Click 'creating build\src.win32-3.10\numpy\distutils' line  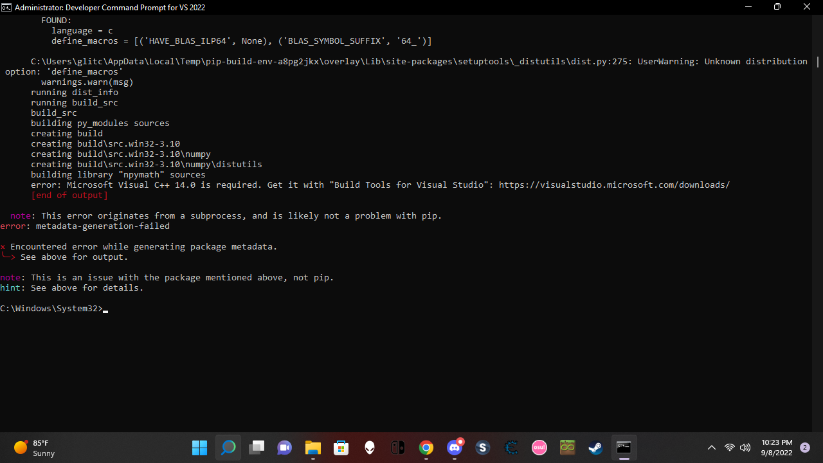(147, 165)
